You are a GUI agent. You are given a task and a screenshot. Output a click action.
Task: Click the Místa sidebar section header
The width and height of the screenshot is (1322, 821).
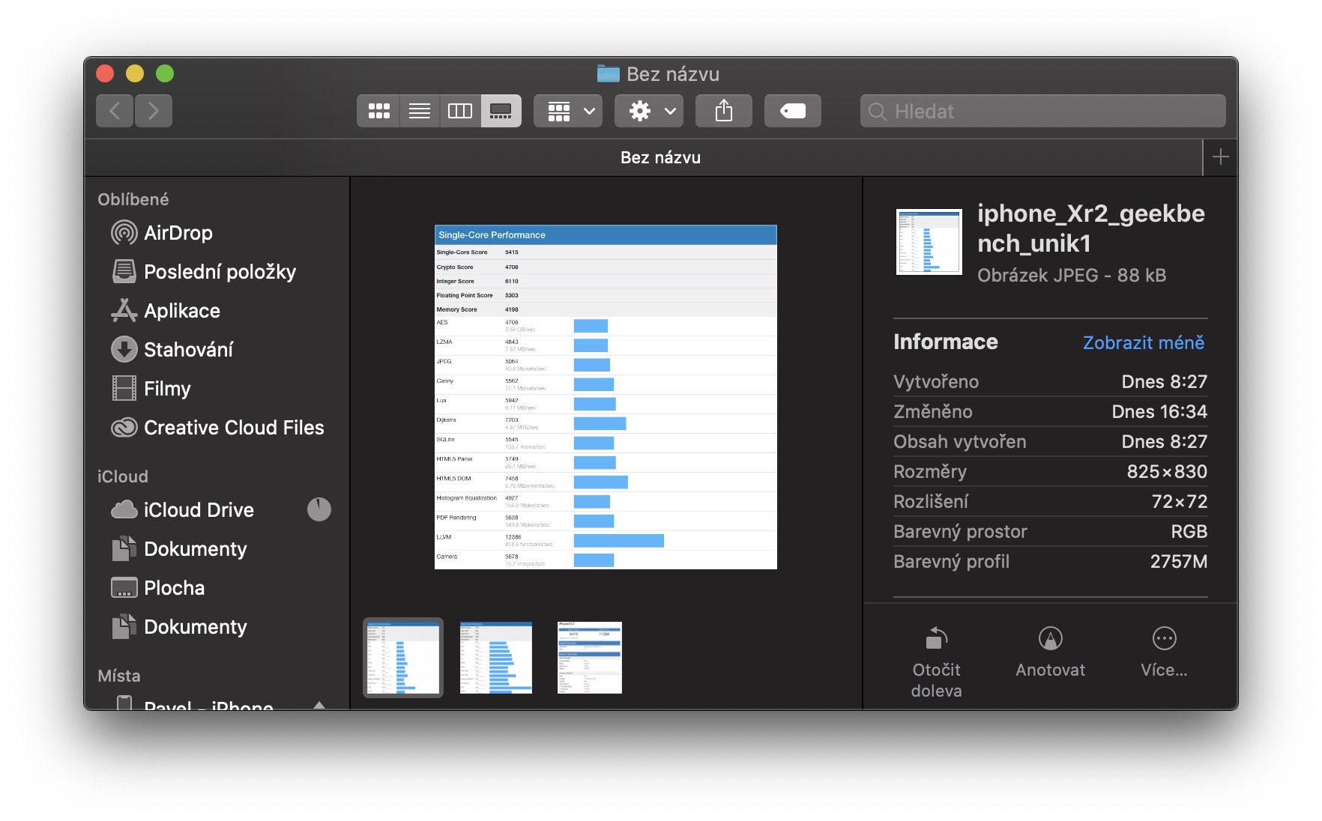click(x=119, y=676)
